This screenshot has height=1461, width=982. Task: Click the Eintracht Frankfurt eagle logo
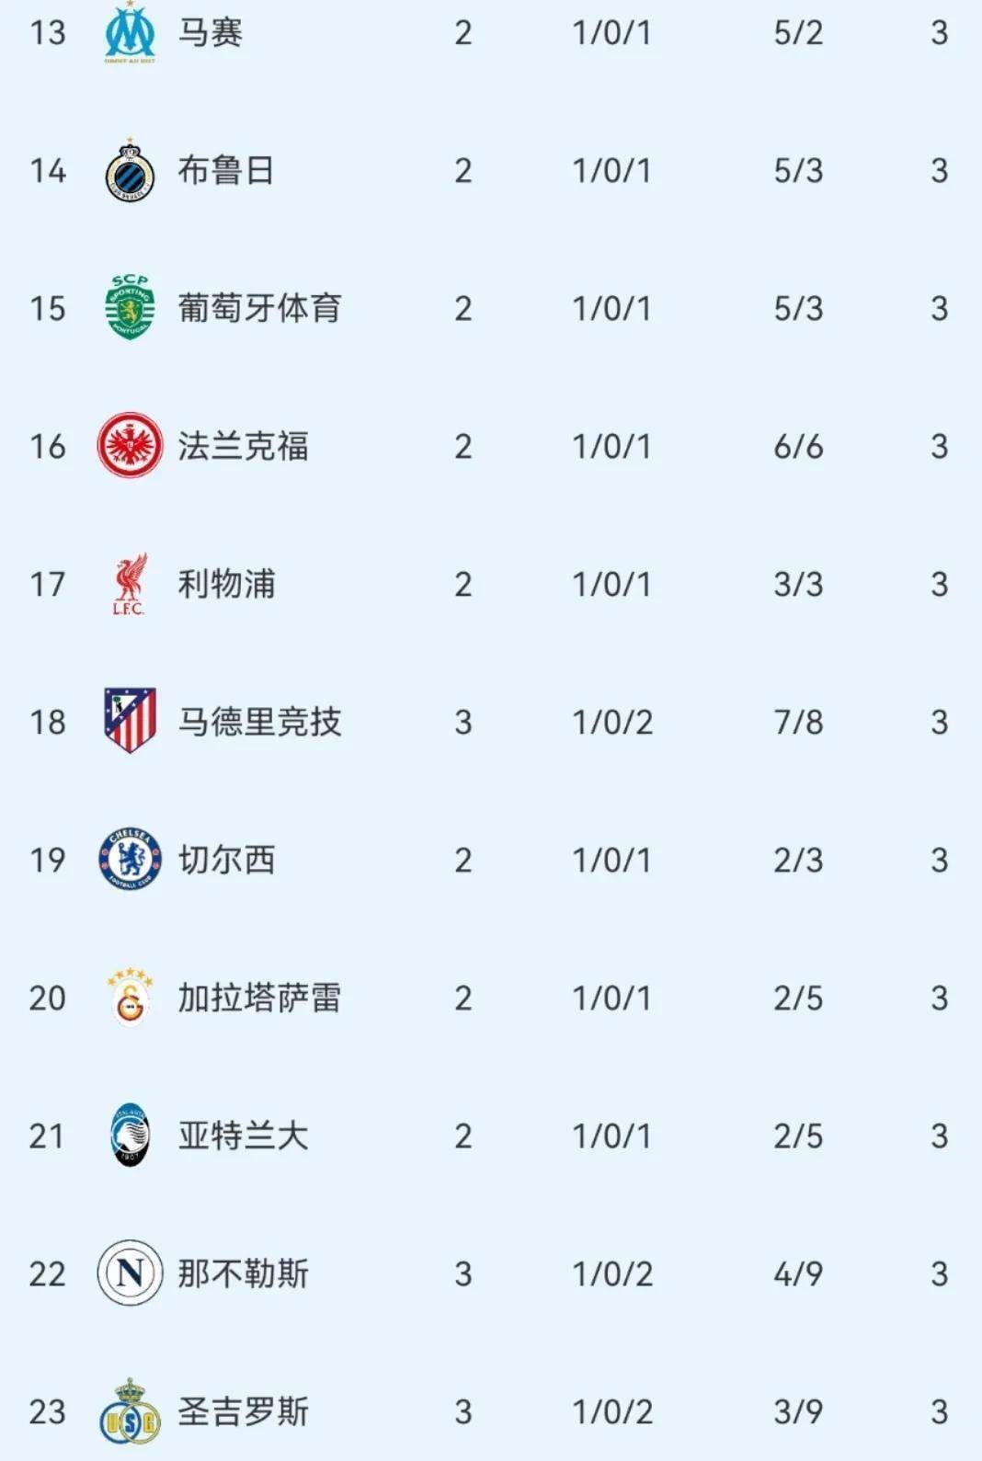(x=130, y=446)
